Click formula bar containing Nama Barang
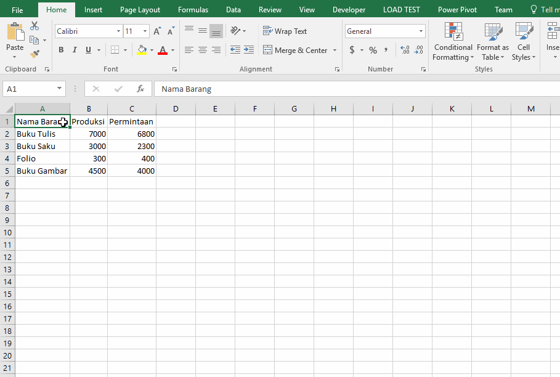 (357, 89)
